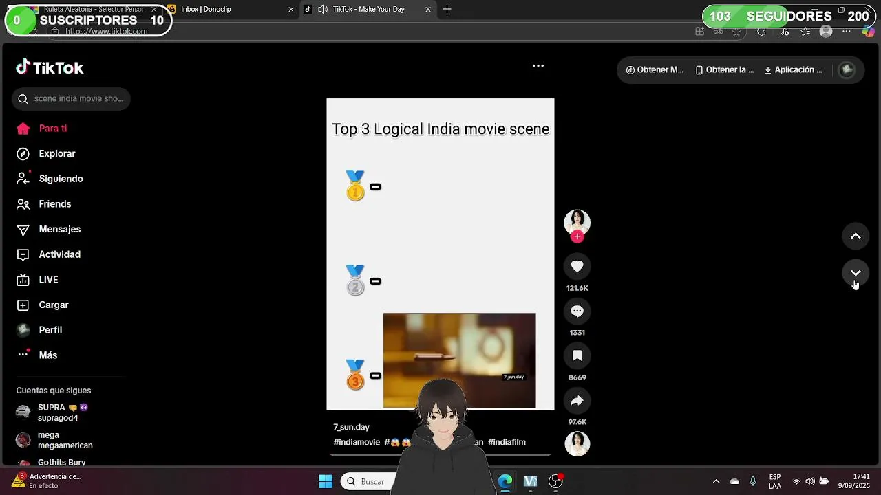Image resolution: width=881 pixels, height=495 pixels.
Task: Open the VSeeFace taskbar app icon
Action: [x=530, y=481]
